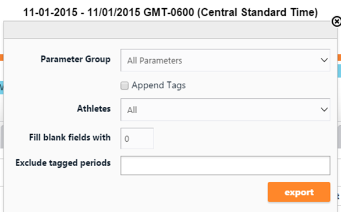This screenshot has height=212, width=341.
Task: Click the Parameter Group field label
Action: pos(76,59)
